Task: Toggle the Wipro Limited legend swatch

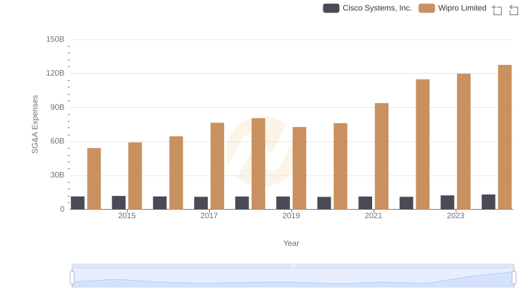Action: point(427,8)
